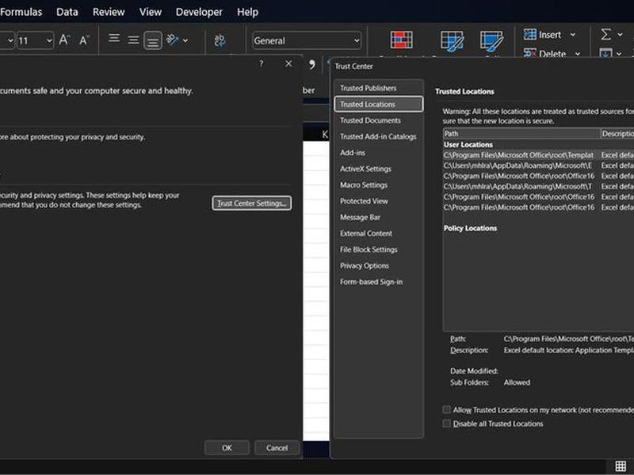Open Conditional Formatting icon
634x475 pixels.
pos(401,40)
